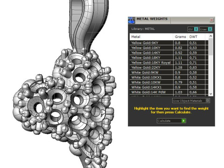The height and width of the screenshot is (168, 224).
Task: Select the White Gold:14KX1 row
Action: (x=169, y=87)
